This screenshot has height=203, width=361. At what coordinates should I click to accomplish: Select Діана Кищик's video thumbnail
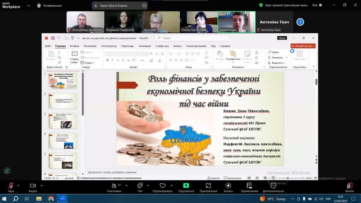[236, 22]
